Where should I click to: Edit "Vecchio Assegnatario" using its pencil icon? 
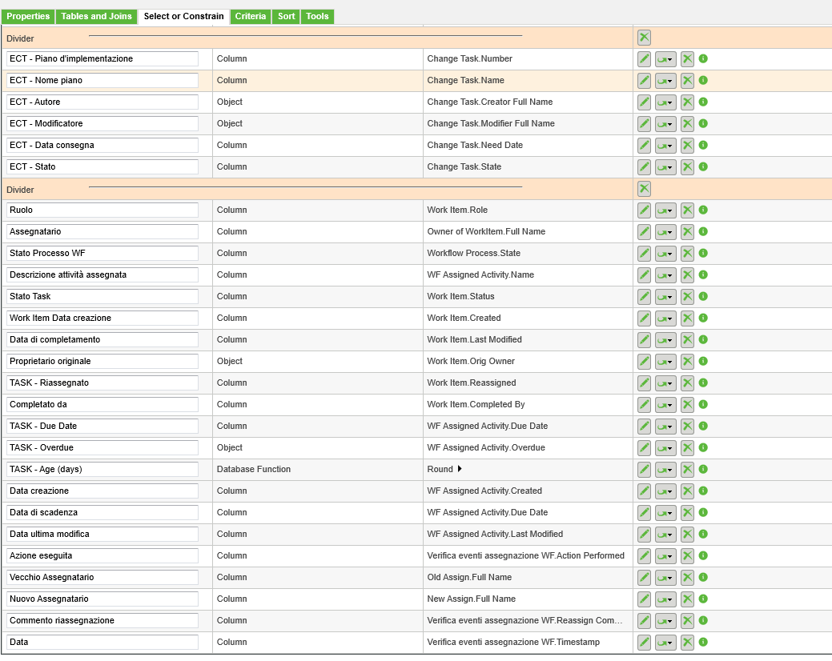coord(644,577)
